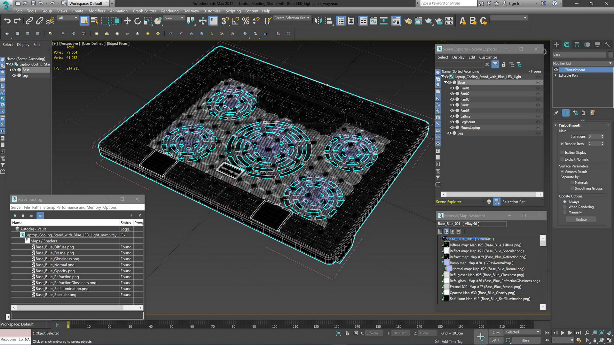Expand the Editable Poly modifier entry
The height and width of the screenshot is (345, 614).
pyautogui.click(x=556, y=75)
